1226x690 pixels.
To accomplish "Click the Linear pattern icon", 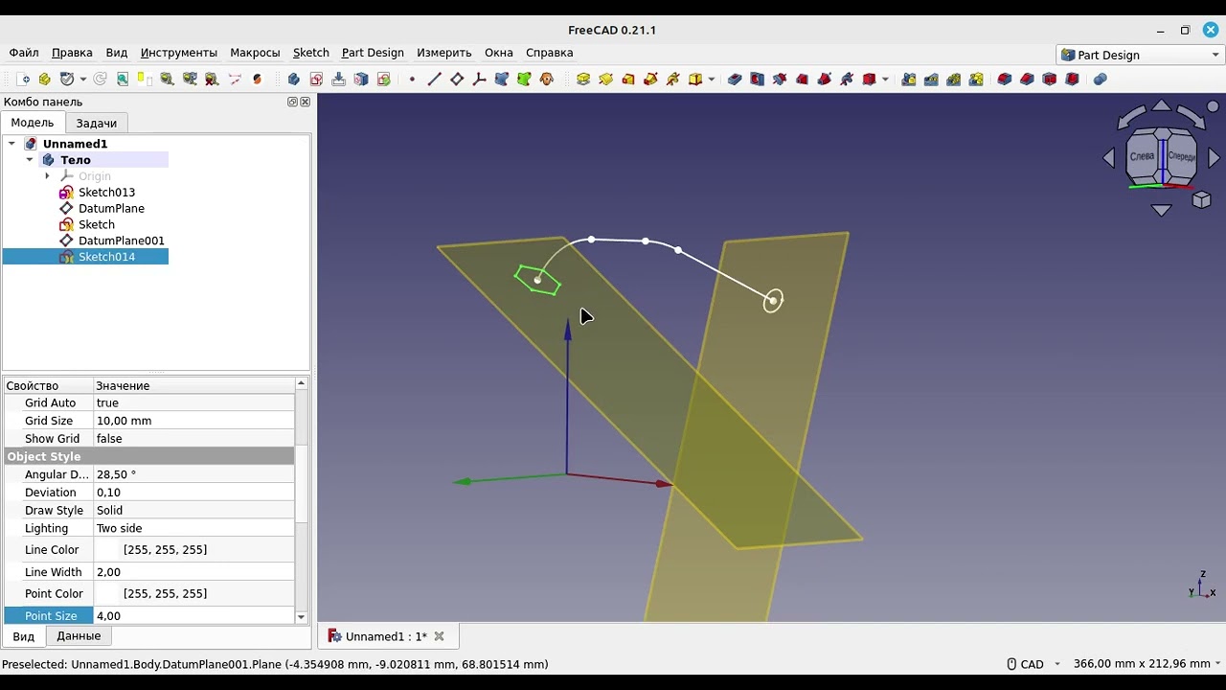I will (x=931, y=80).
